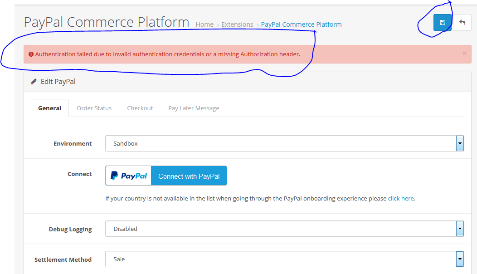This screenshot has width=477, height=274.
Task: Go to Home in the breadcrumb
Action: pyautogui.click(x=204, y=24)
